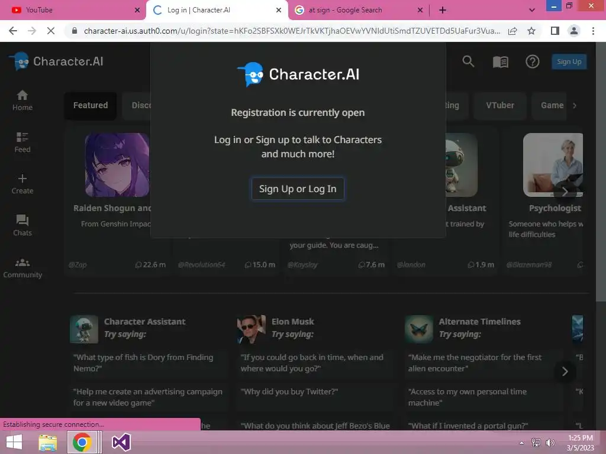Open a new browser tab
The image size is (606, 454).
click(443, 11)
